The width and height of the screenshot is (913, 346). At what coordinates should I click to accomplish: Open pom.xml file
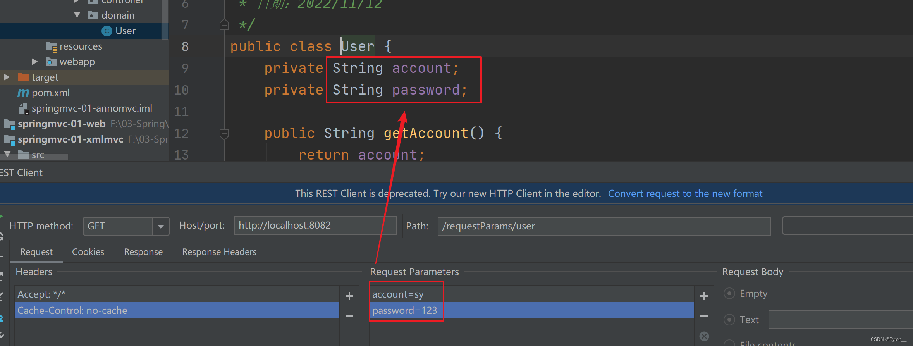coord(50,93)
